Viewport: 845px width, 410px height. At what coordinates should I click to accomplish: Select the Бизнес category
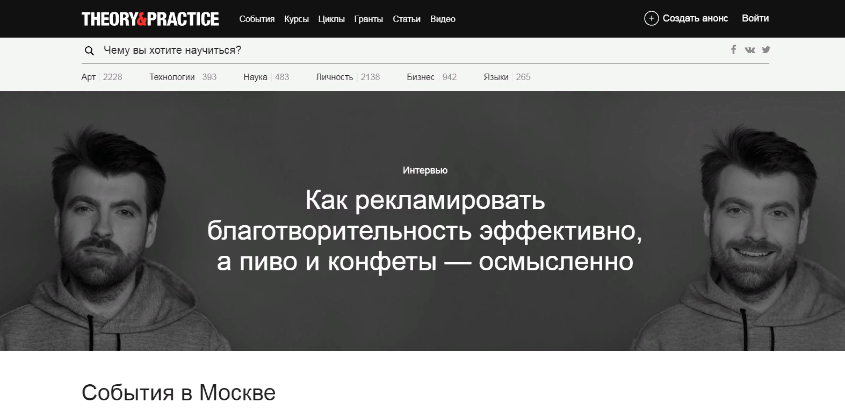(x=421, y=77)
